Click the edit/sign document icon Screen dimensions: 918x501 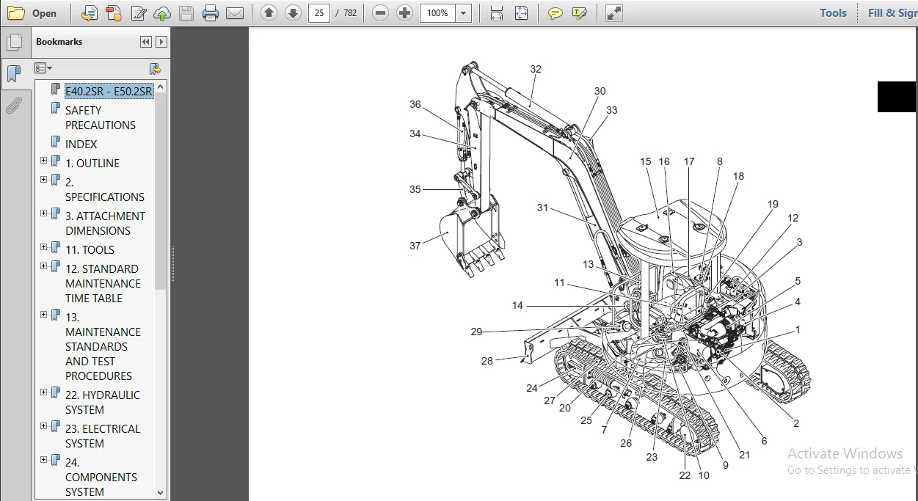tap(138, 13)
